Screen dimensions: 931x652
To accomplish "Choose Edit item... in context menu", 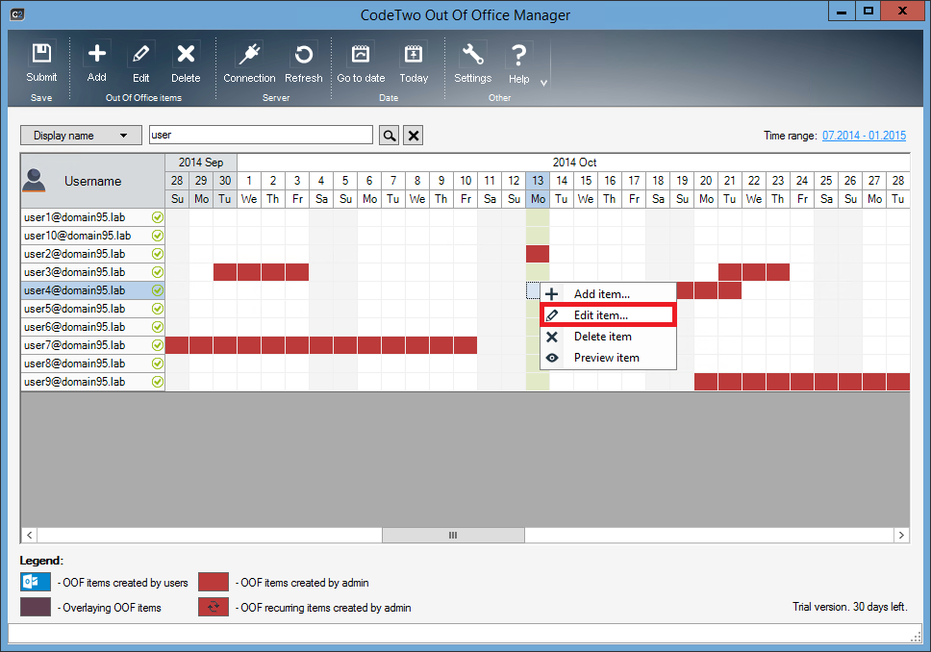I will (608, 315).
